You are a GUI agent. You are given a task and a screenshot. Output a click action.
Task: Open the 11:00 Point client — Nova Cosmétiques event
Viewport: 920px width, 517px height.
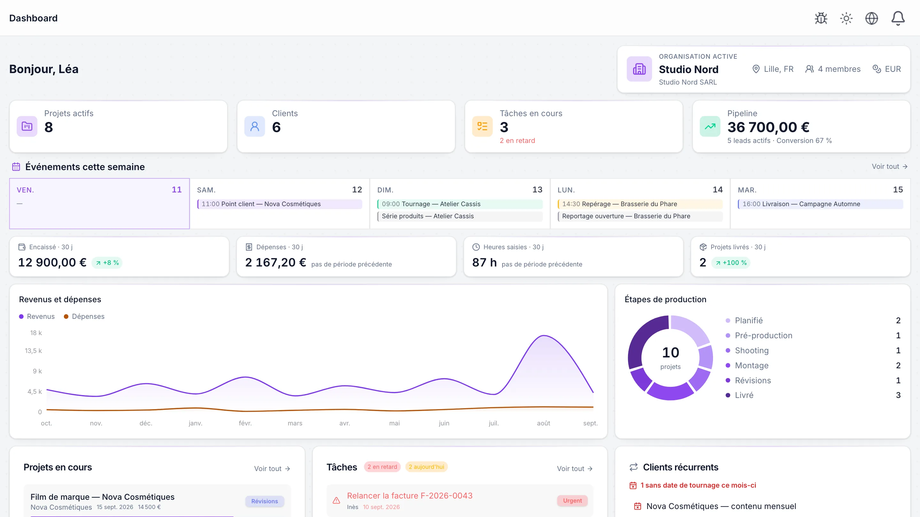(x=280, y=204)
